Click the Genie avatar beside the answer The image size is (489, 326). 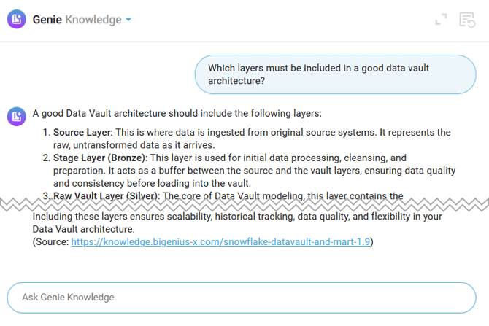point(17,115)
